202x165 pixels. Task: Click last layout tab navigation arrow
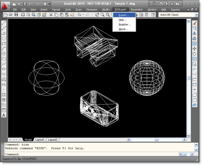[20, 139]
